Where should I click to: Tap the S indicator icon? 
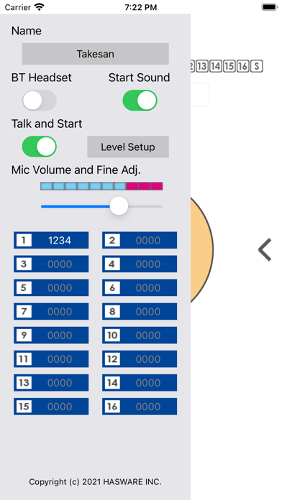(257, 66)
